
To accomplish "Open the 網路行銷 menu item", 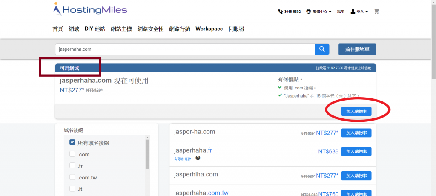I will (180, 29).
